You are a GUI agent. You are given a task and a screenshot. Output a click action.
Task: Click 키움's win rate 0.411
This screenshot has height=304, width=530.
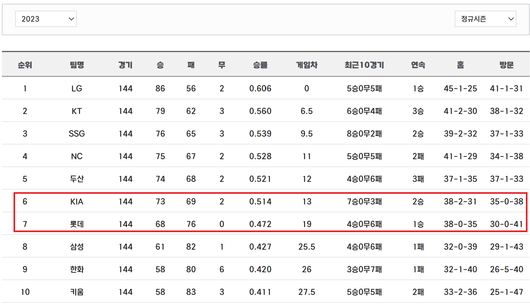(260, 292)
